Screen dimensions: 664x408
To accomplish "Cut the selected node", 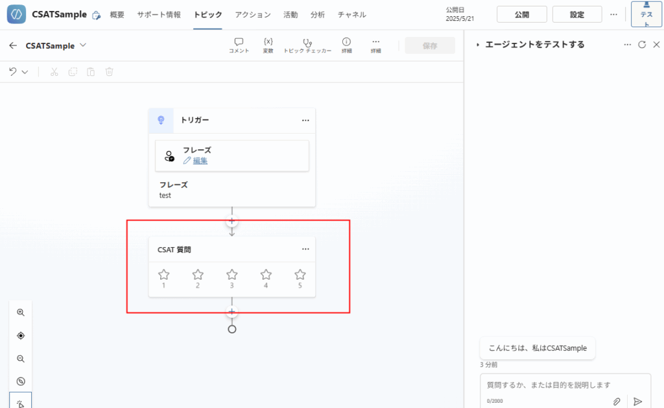I will (x=54, y=72).
